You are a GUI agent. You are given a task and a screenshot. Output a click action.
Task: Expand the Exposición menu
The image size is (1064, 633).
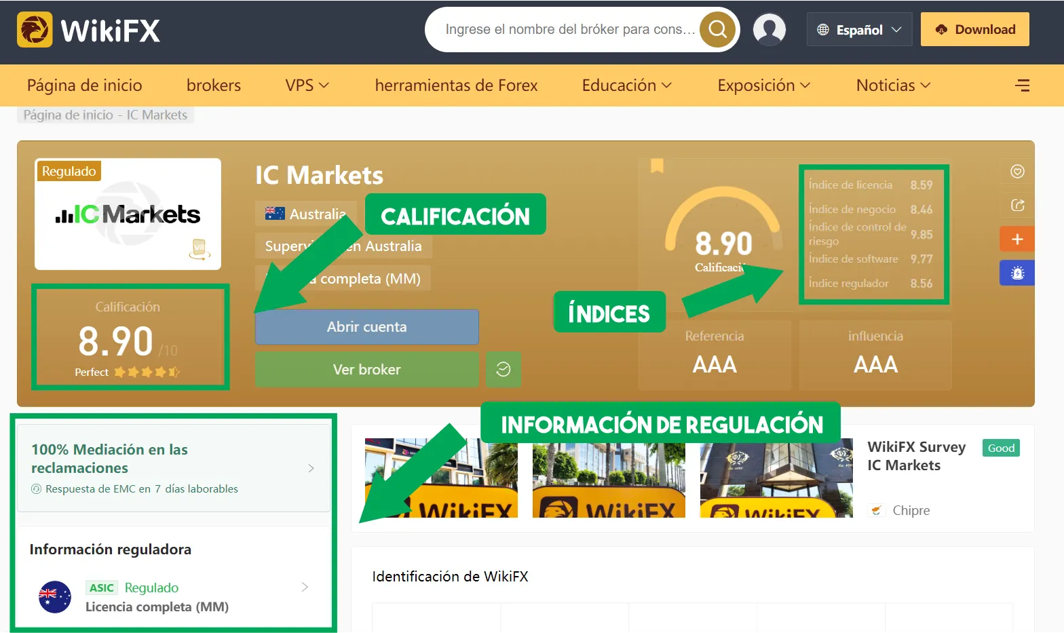763,85
